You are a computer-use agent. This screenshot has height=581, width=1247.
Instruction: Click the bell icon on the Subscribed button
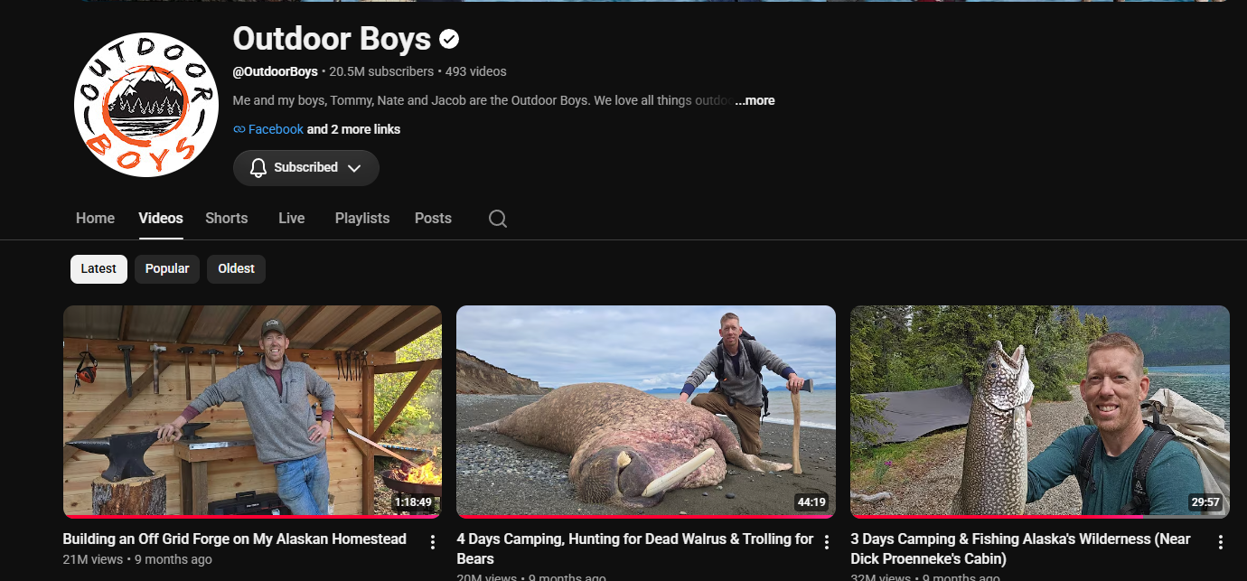(258, 168)
